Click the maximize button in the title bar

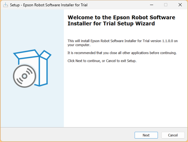[x=166, y=5]
